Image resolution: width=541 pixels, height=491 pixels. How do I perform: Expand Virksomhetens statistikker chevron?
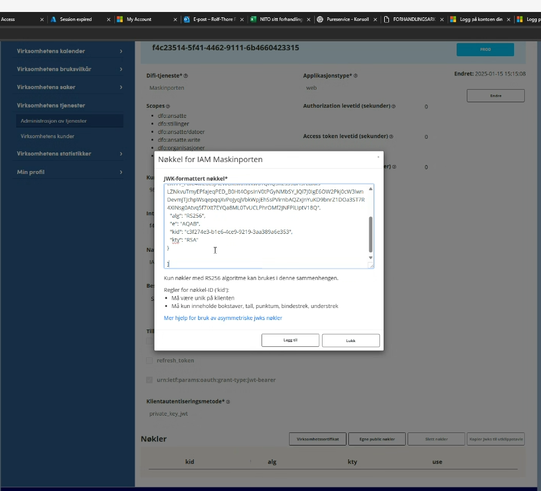click(x=121, y=154)
